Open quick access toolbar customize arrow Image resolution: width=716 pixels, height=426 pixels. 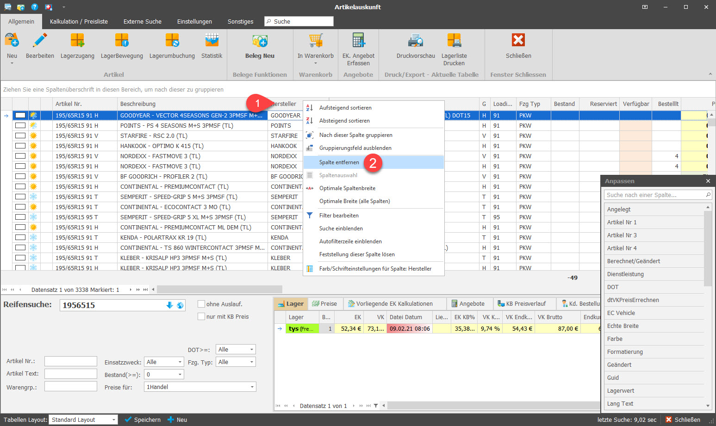pyautogui.click(x=63, y=7)
